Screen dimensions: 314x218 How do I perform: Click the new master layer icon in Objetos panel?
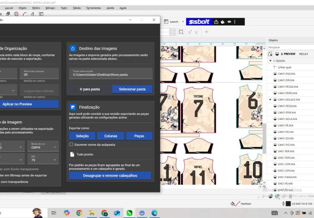coord(277,196)
